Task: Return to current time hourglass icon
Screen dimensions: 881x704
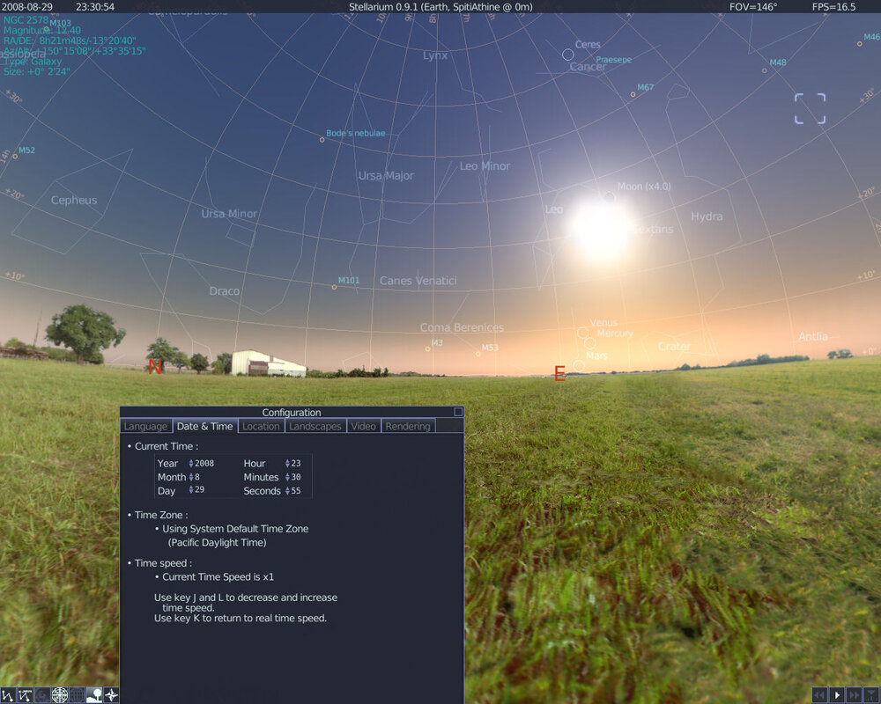Action: pyautogui.click(x=872, y=695)
